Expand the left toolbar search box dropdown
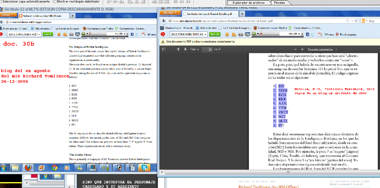 pyautogui.click(x=39, y=34)
